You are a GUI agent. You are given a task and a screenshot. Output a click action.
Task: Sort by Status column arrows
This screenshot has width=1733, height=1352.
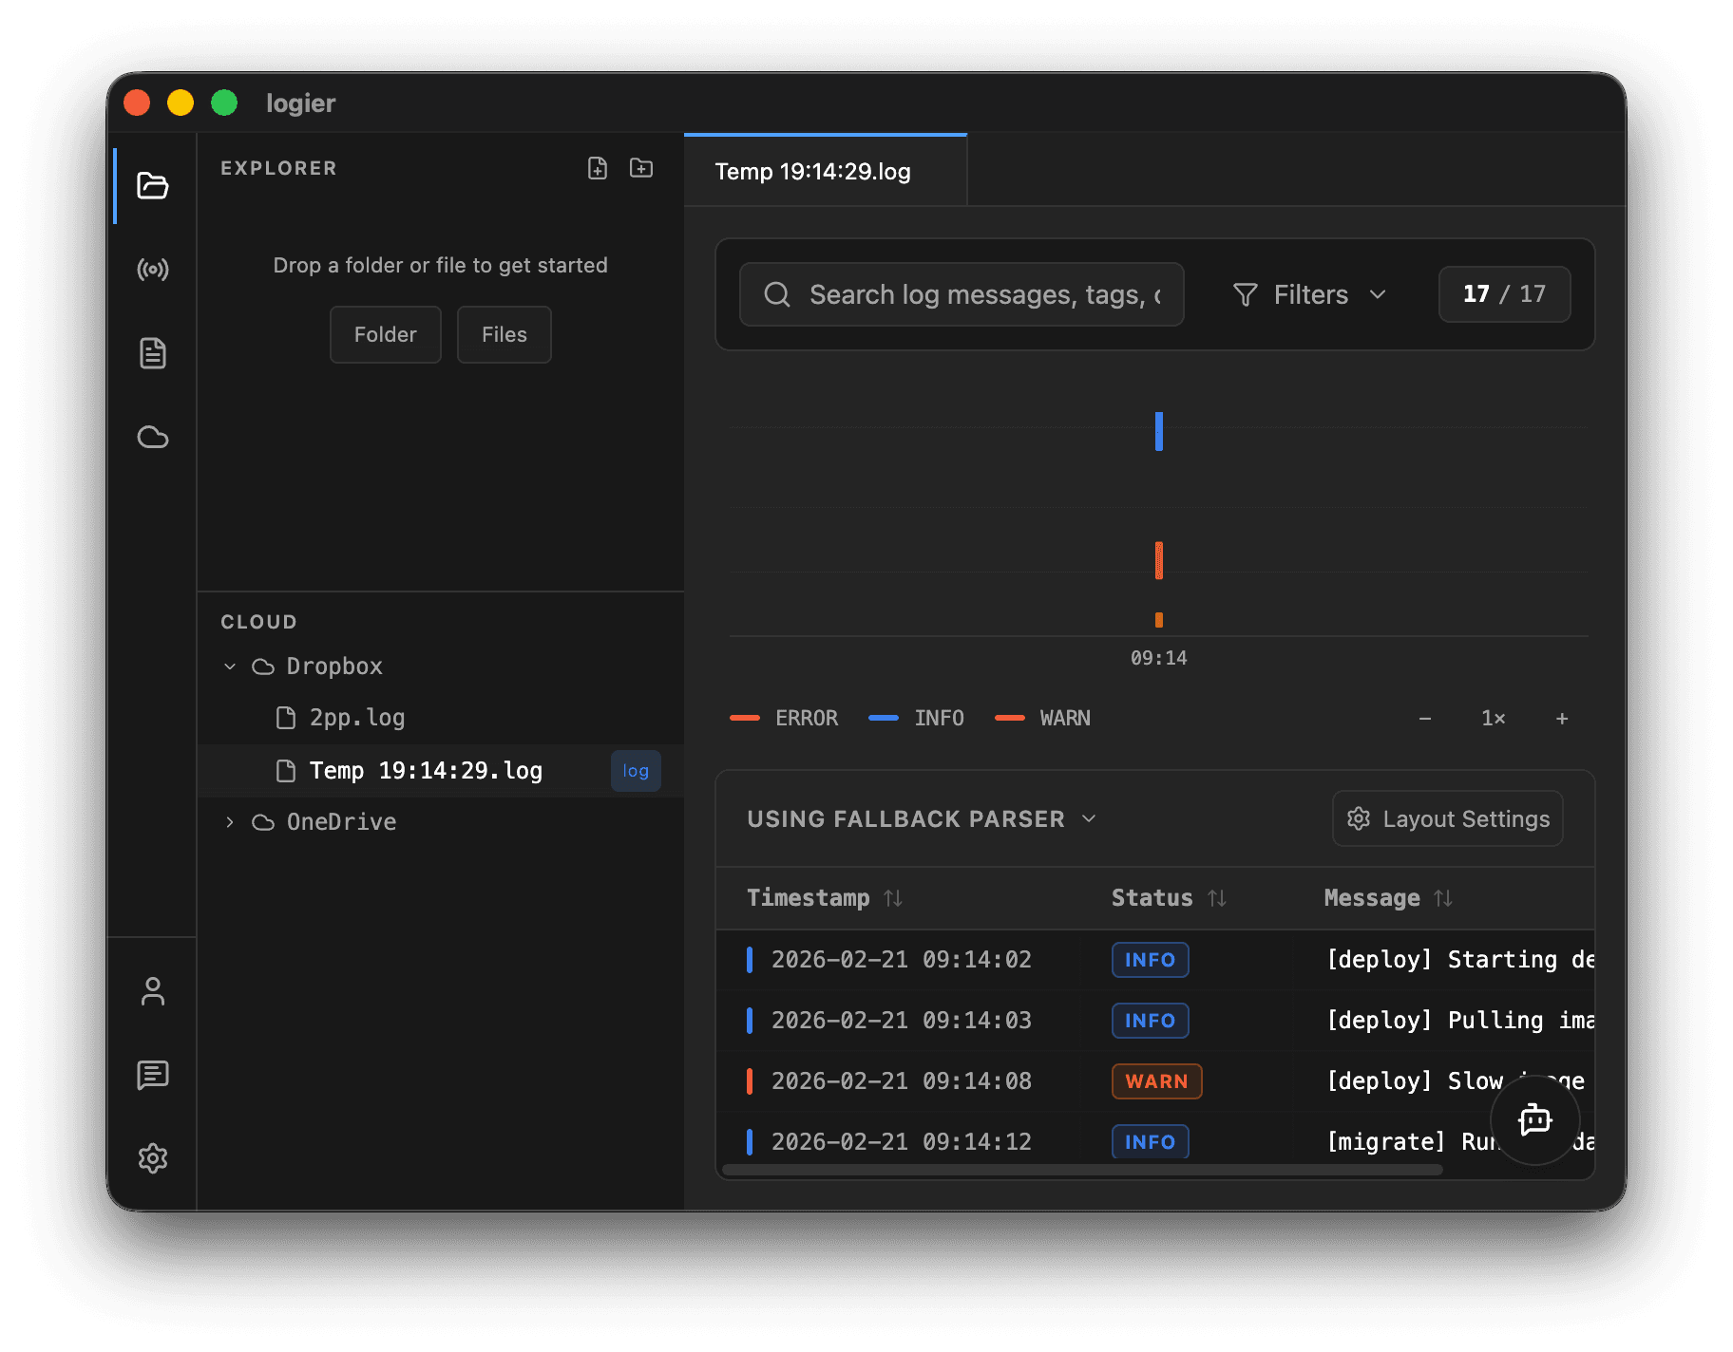click(1217, 898)
